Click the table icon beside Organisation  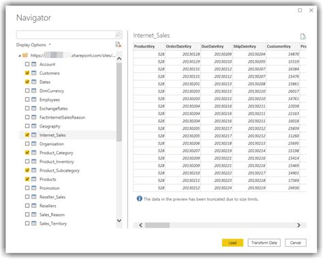[x=34, y=144]
